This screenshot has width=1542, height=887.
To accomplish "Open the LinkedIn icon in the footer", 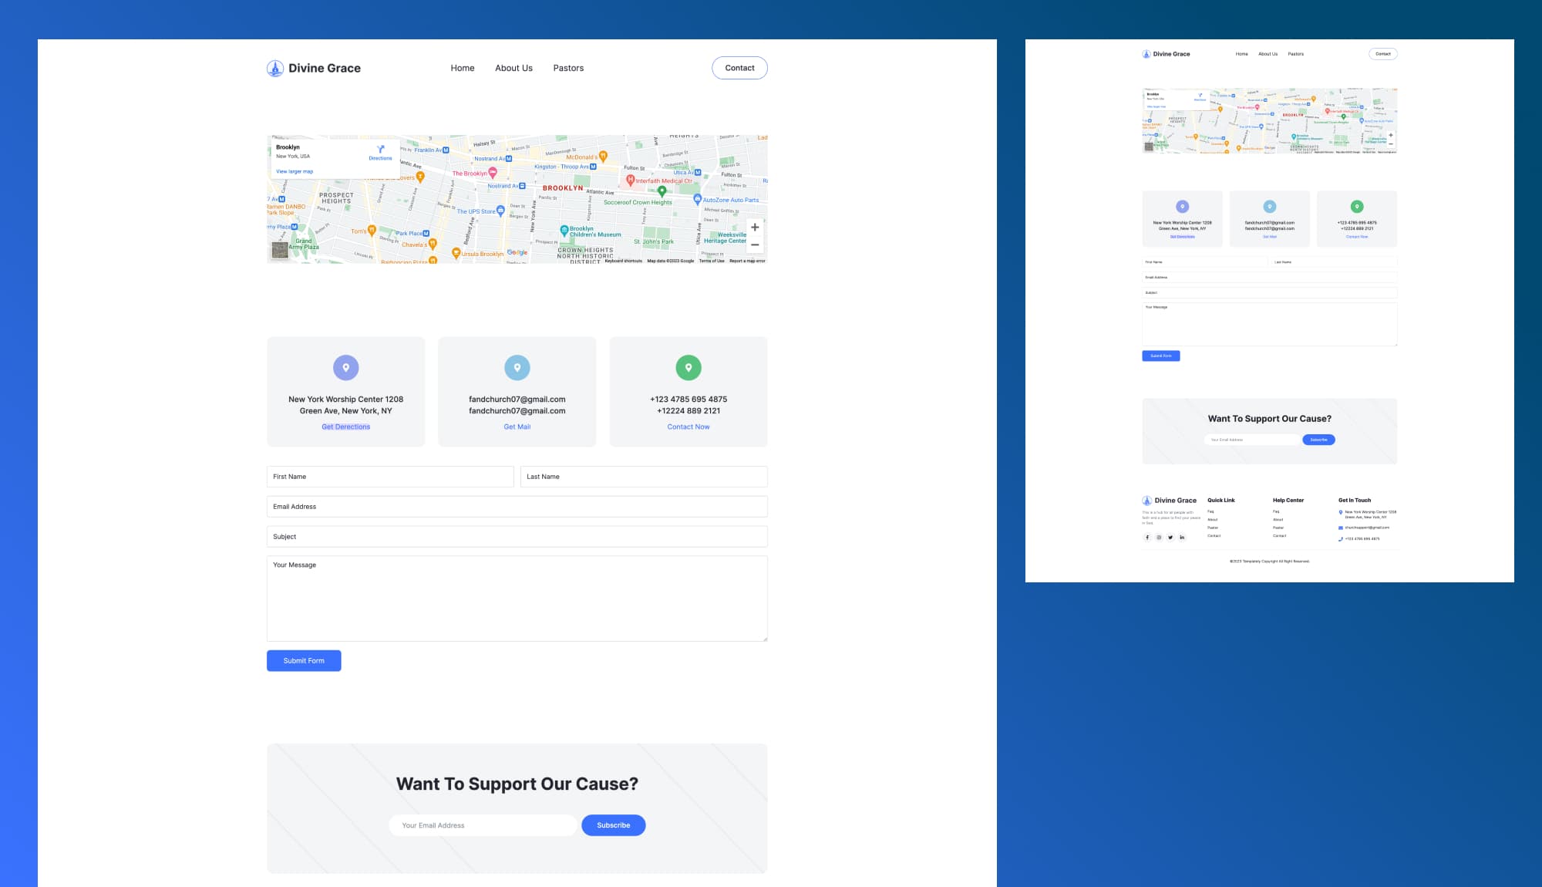I will (x=1182, y=538).
